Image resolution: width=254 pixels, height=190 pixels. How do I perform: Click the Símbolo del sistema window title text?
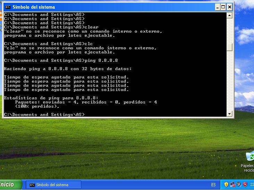(34, 7)
